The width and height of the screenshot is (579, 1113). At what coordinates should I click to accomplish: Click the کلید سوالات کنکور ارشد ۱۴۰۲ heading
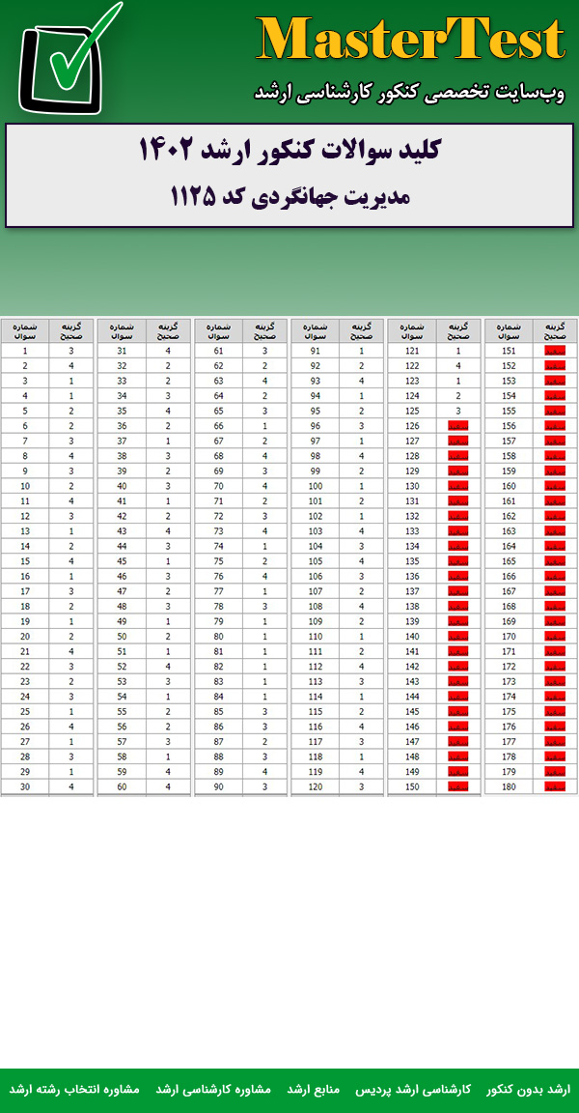coord(289,151)
